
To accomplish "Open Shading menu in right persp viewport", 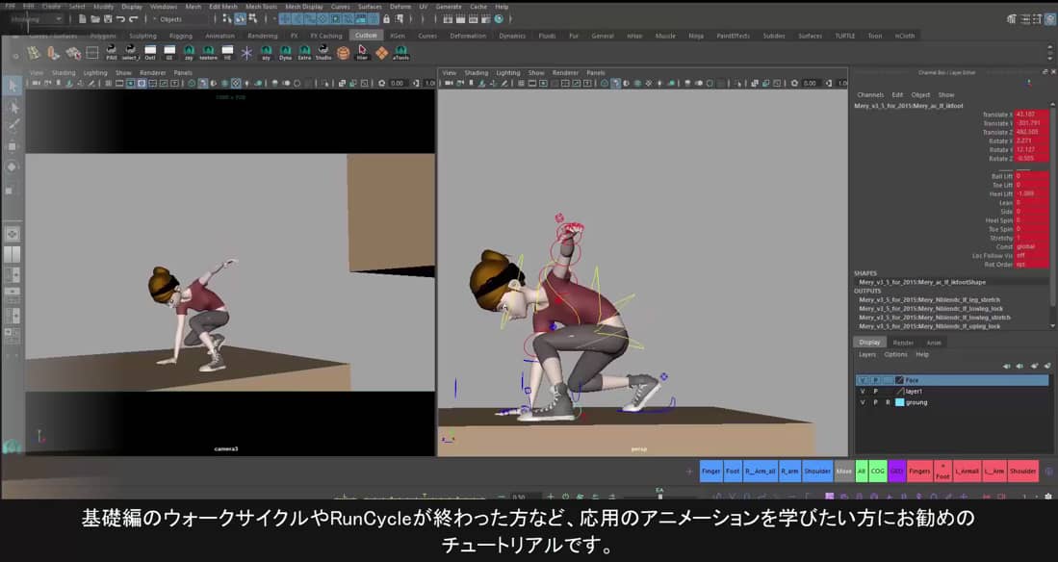I will (476, 73).
